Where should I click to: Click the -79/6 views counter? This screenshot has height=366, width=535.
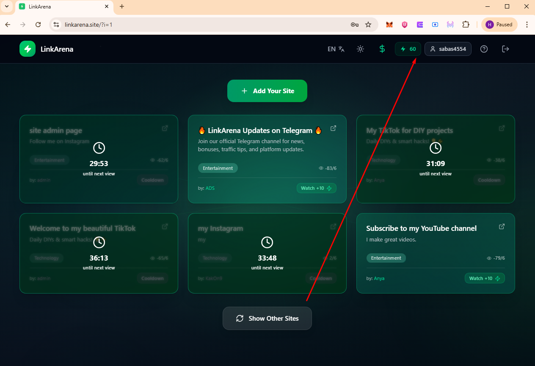(x=496, y=258)
